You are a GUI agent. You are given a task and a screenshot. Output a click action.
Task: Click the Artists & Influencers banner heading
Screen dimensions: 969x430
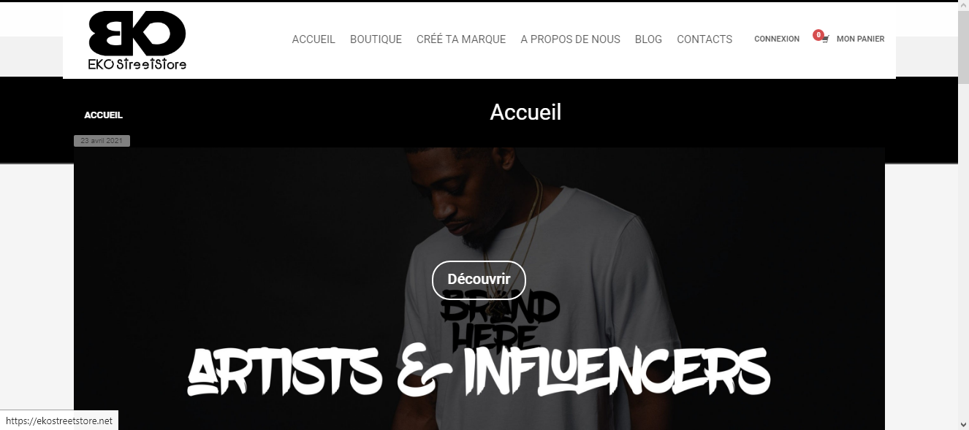tap(479, 372)
